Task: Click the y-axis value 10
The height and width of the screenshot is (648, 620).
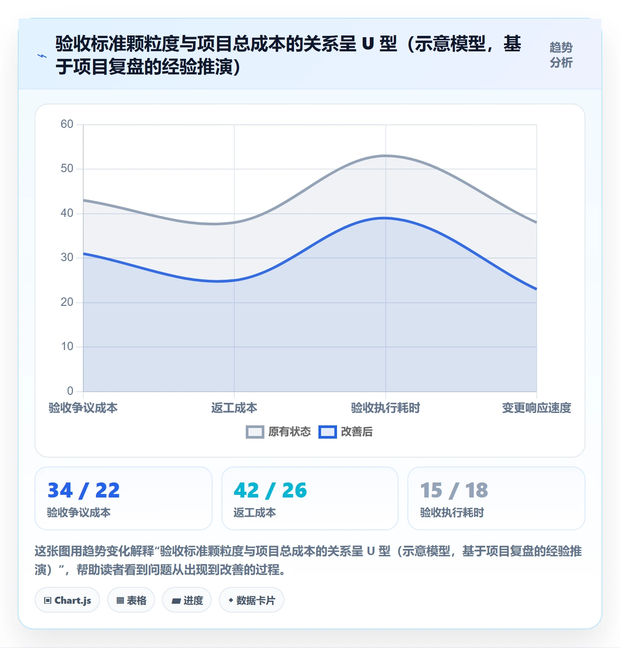Action: (67, 347)
